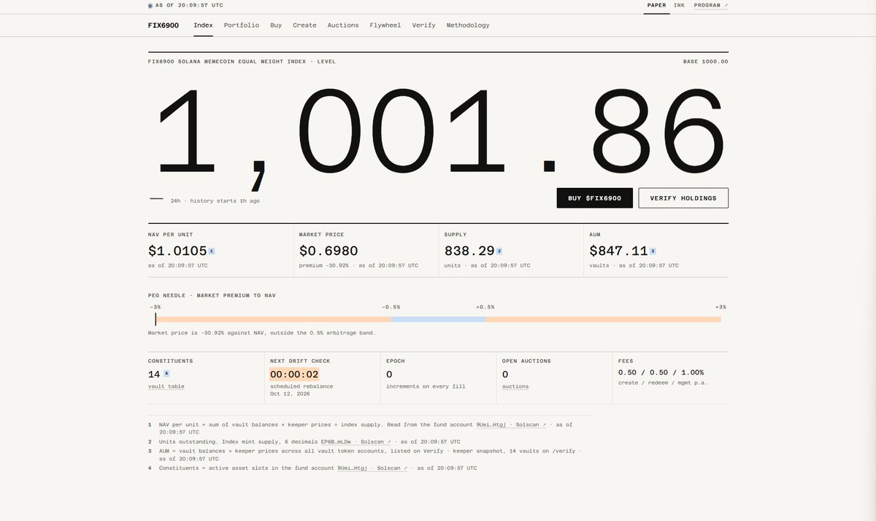
Task: Go to the Buy tab
Action: [x=276, y=25]
